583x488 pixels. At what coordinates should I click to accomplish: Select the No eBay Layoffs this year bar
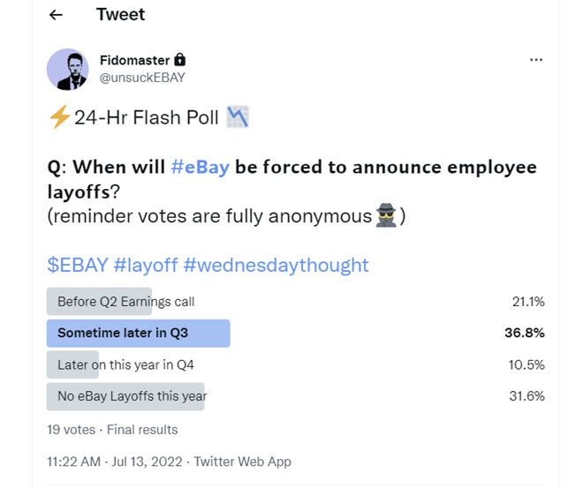point(132,396)
